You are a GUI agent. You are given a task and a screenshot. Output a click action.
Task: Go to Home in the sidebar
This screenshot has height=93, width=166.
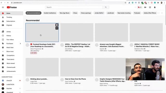(11, 13)
